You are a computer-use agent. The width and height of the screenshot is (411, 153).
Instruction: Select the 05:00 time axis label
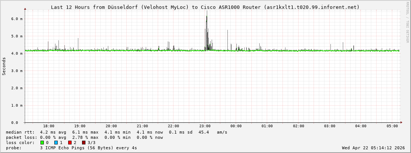(x=392, y=126)
